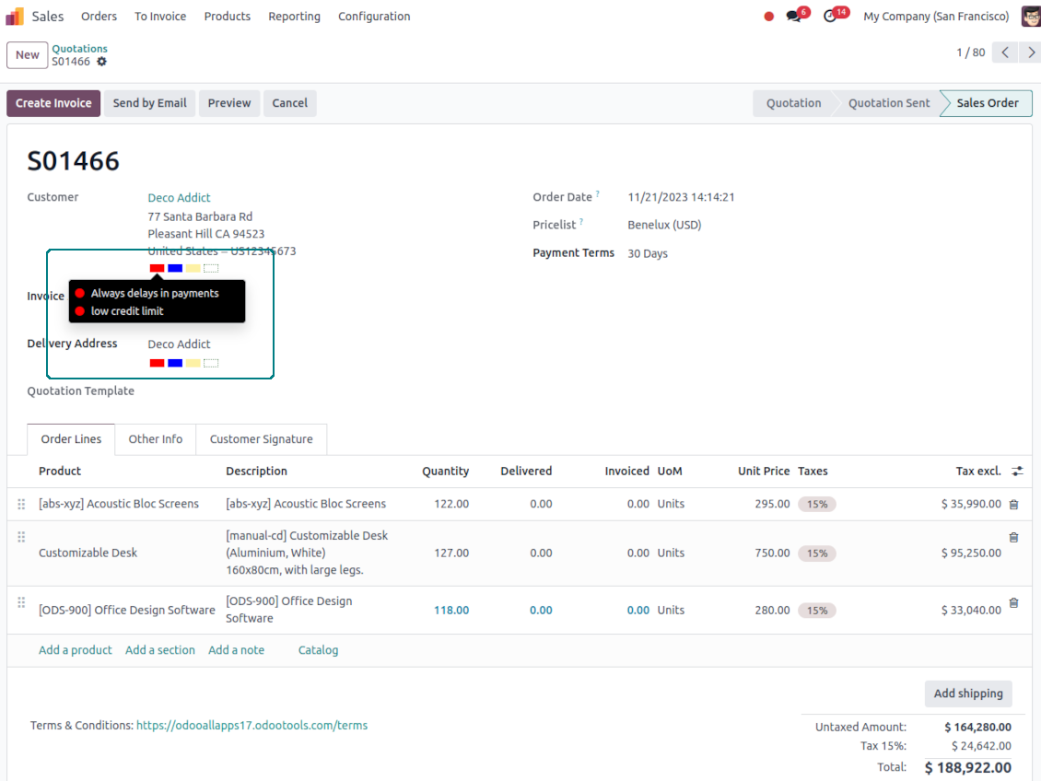
Task: Click the yellow tag under Delivery Address
Action: [x=193, y=363]
